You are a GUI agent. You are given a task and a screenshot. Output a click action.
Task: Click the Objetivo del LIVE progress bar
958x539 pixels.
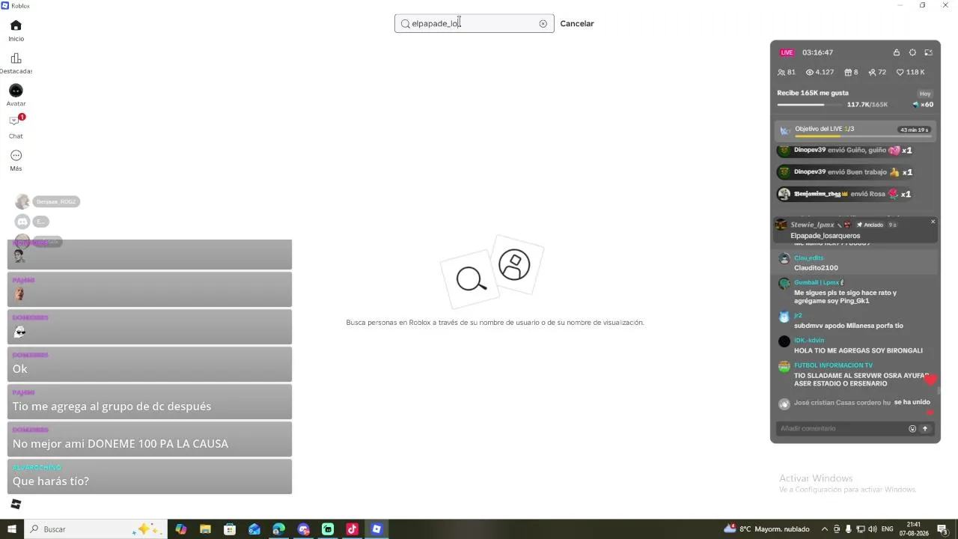click(x=863, y=136)
